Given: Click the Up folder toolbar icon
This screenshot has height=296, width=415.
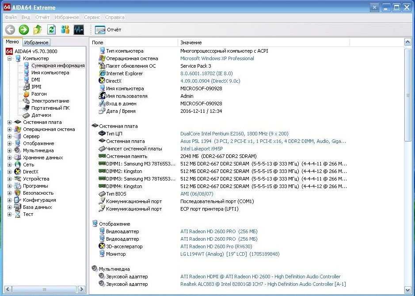Looking at the screenshot, I should click(x=38, y=30).
